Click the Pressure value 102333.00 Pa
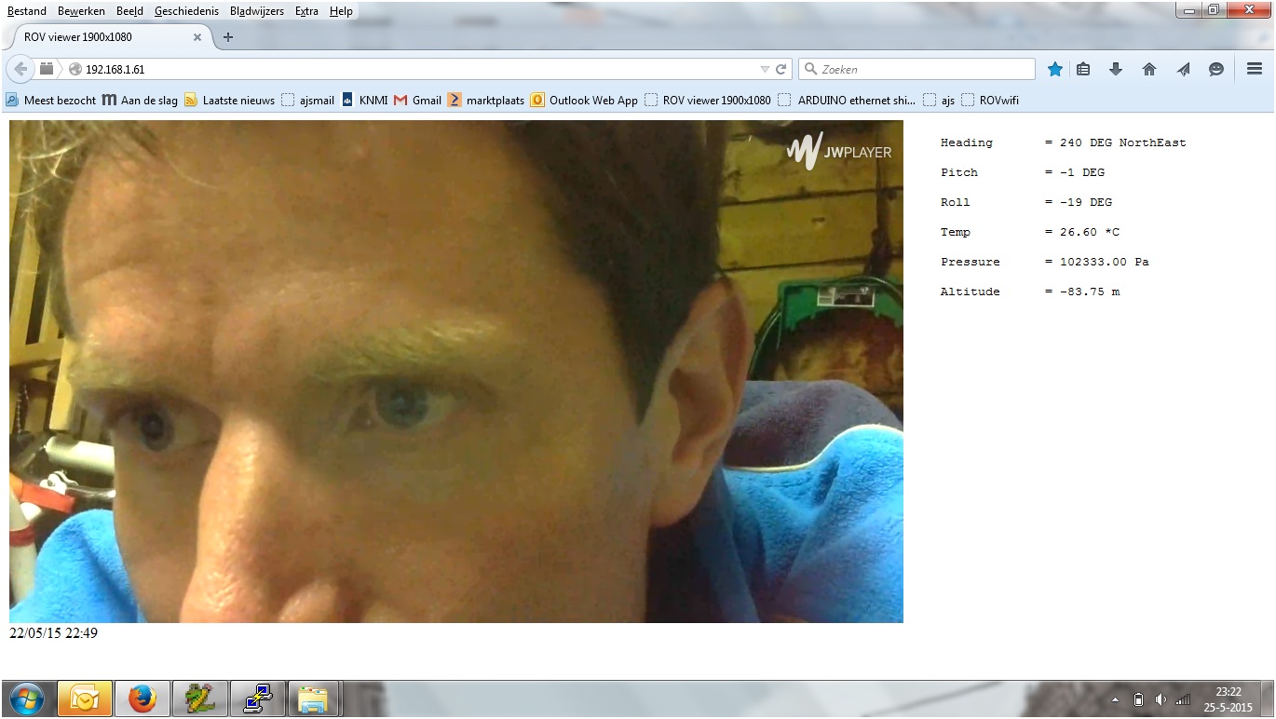The width and height of the screenshot is (1276, 719). tap(1105, 262)
